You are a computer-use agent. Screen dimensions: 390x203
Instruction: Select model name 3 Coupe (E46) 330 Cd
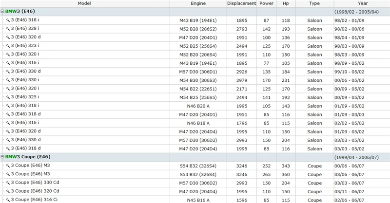pyautogui.click(x=35, y=183)
